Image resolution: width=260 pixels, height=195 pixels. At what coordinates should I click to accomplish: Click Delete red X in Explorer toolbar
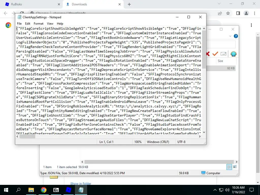coord(208,54)
